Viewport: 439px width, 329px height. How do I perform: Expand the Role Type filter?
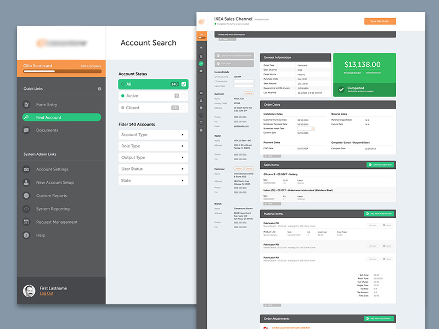click(x=153, y=146)
